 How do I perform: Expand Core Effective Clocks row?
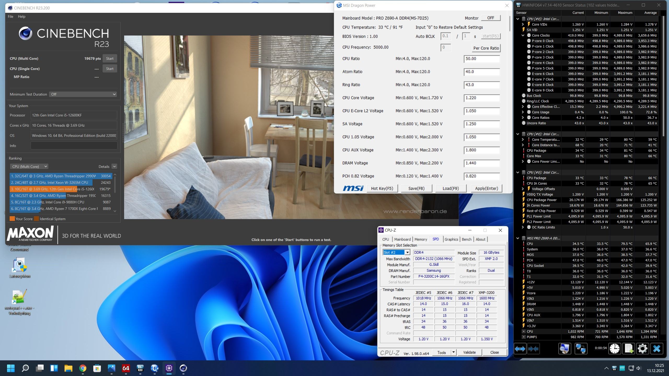point(523,107)
